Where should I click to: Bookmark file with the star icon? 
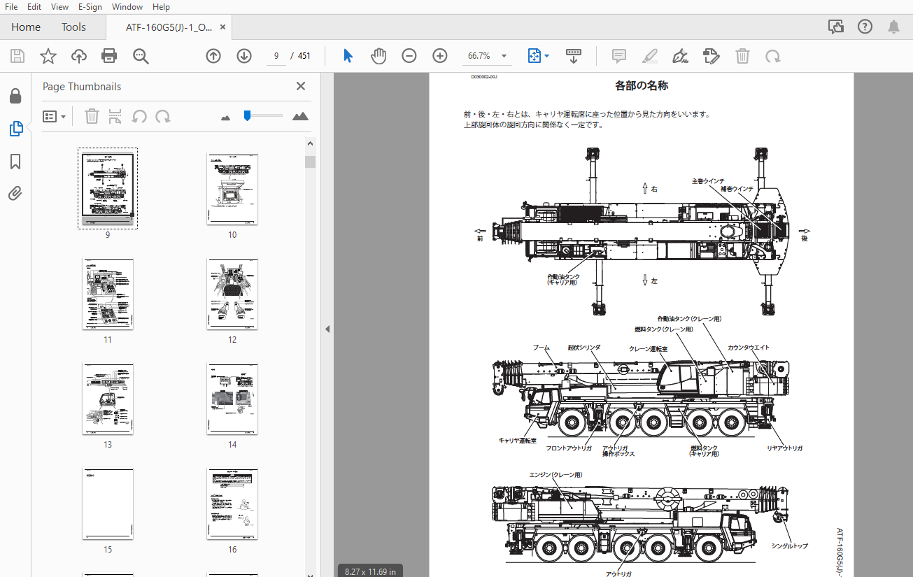(x=48, y=56)
